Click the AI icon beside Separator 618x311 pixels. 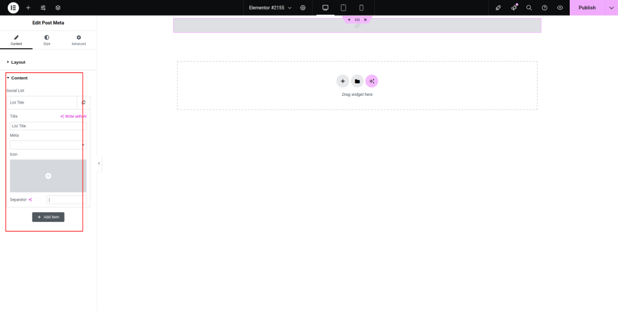[x=30, y=199]
